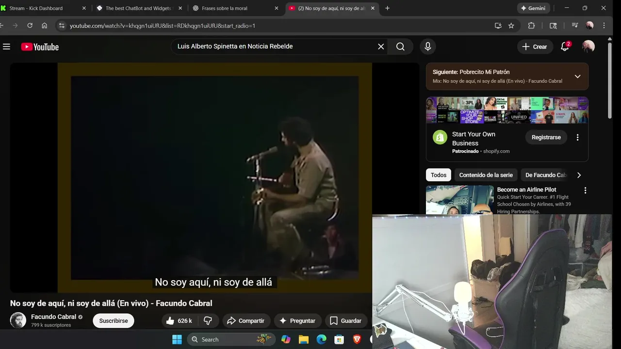This screenshot has height=349, width=621.
Task: Open Become an Airline Pilot thumbnail
Action: click(459, 200)
